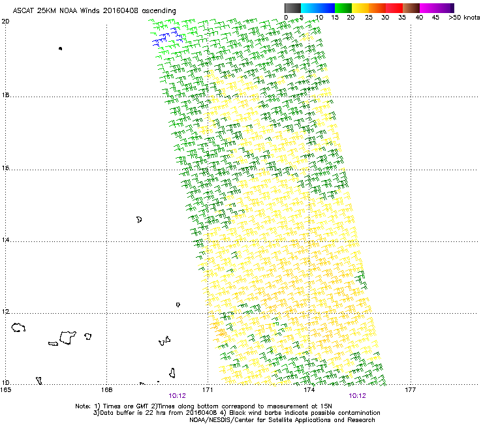
Task: Select the latitude axis label "14"
Action: (5, 239)
